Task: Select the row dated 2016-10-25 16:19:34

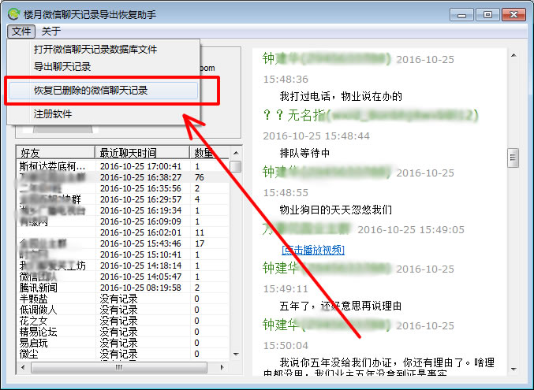Action: click(x=123, y=210)
